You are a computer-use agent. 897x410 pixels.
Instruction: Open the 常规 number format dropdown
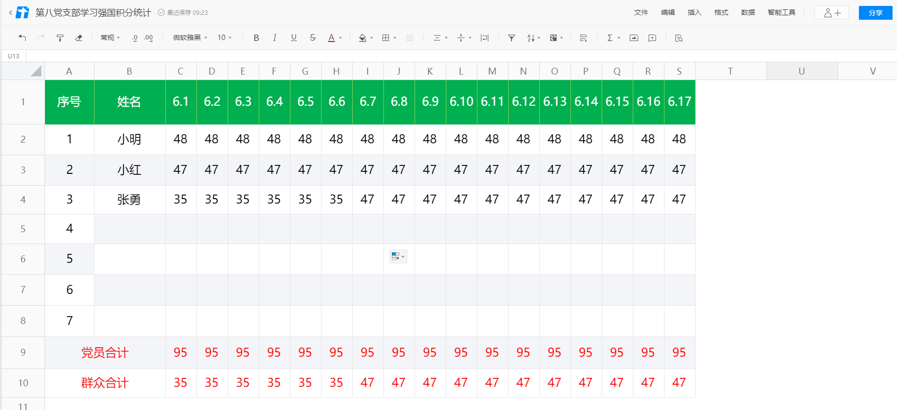click(110, 38)
